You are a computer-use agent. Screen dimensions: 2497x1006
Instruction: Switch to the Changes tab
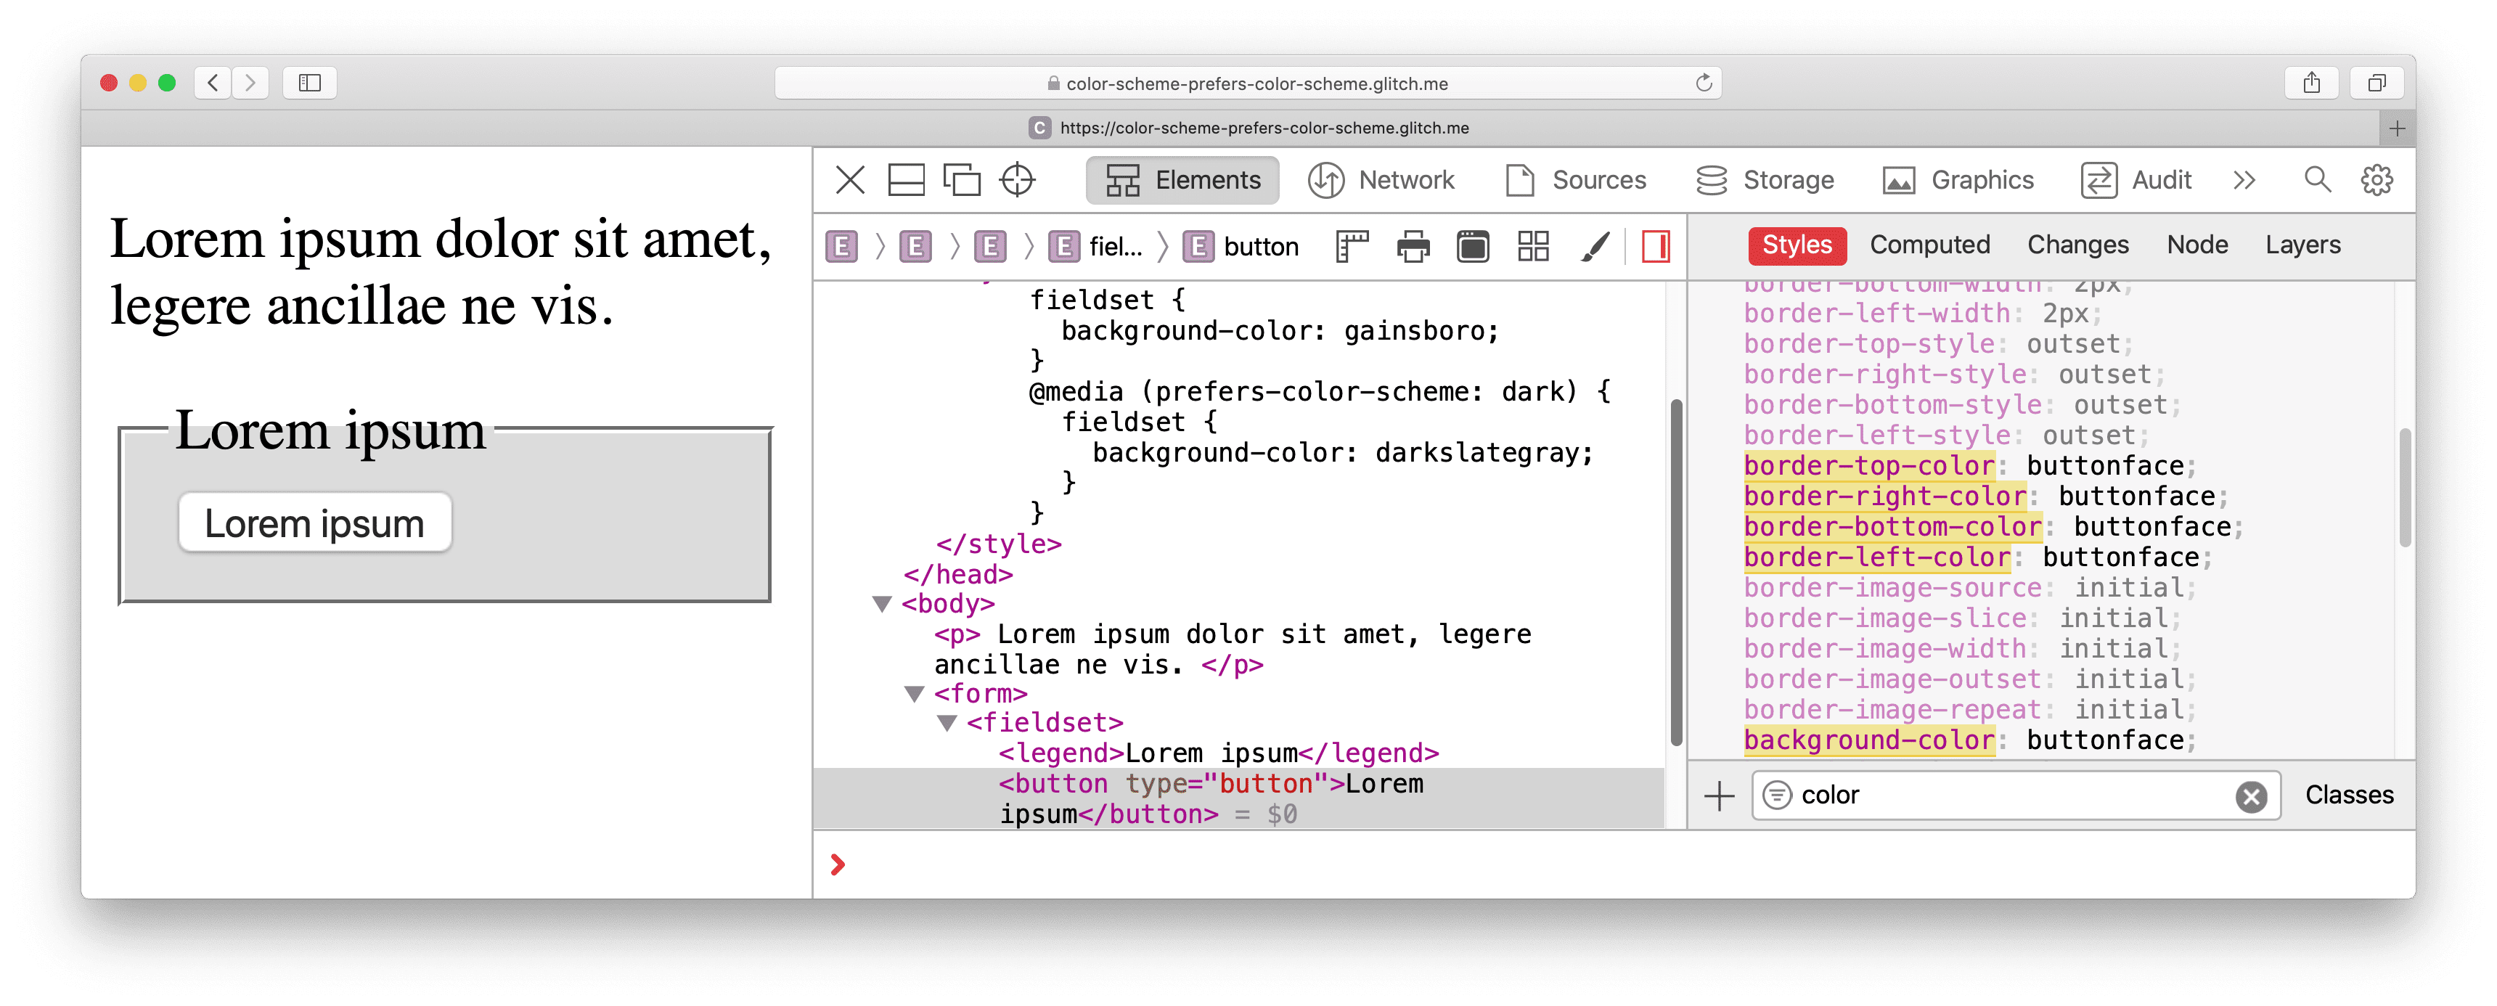(2075, 245)
